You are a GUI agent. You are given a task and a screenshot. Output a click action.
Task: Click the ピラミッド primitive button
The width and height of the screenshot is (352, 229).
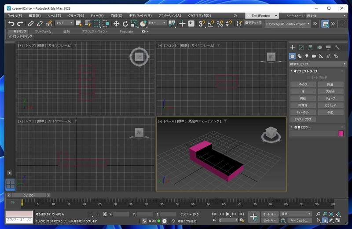tap(330, 105)
